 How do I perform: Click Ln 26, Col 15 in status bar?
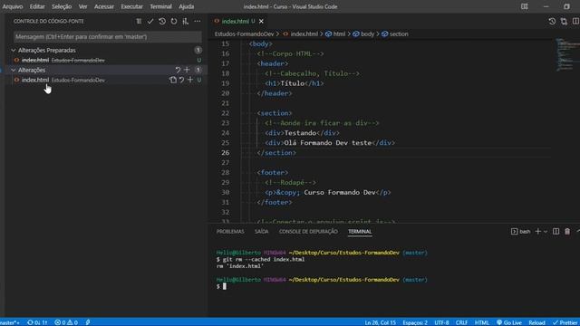pyautogui.click(x=381, y=322)
